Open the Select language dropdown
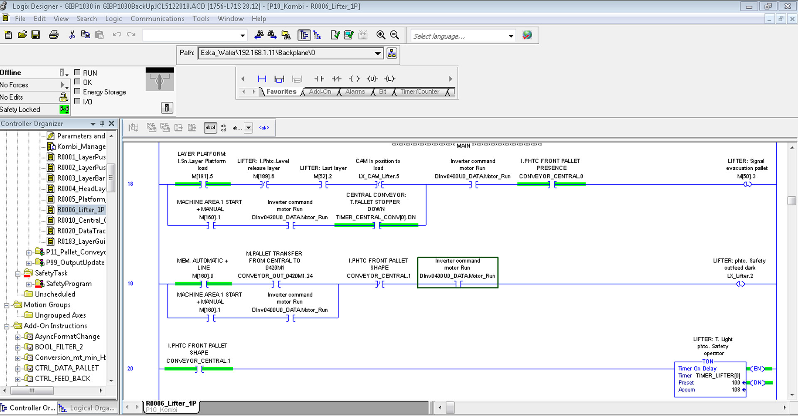Image resolution: width=798 pixels, height=416 pixels. tap(511, 36)
